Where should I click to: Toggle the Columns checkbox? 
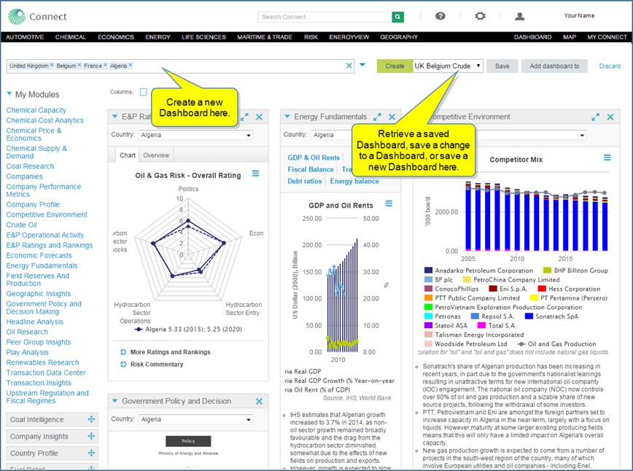pyautogui.click(x=144, y=92)
